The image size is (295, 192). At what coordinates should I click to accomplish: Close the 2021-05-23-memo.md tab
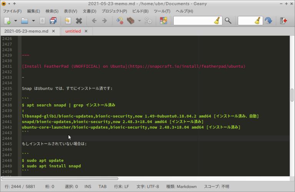click(x=53, y=31)
